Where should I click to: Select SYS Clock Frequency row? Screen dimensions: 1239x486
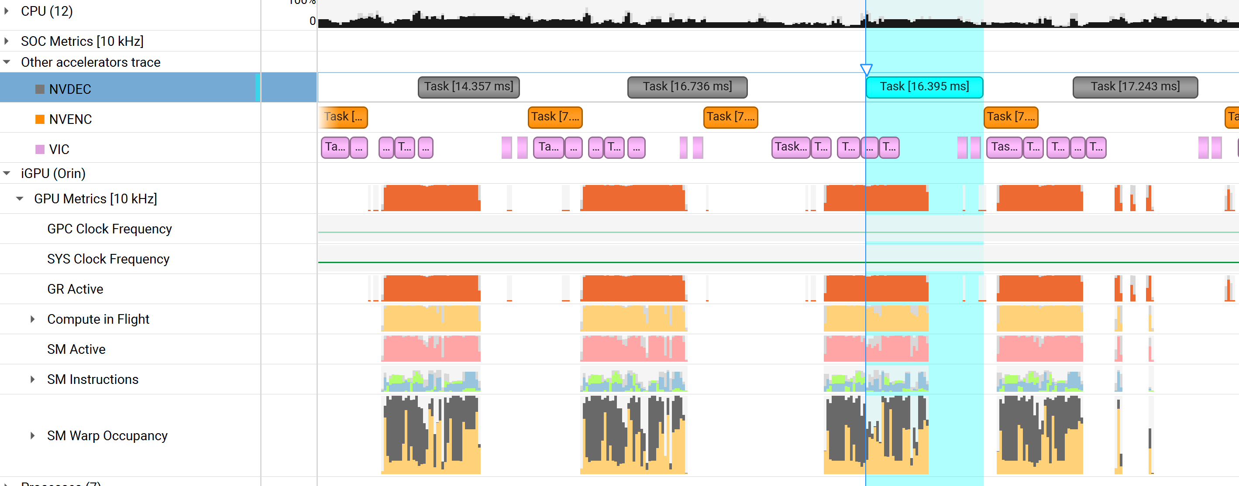[108, 259]
